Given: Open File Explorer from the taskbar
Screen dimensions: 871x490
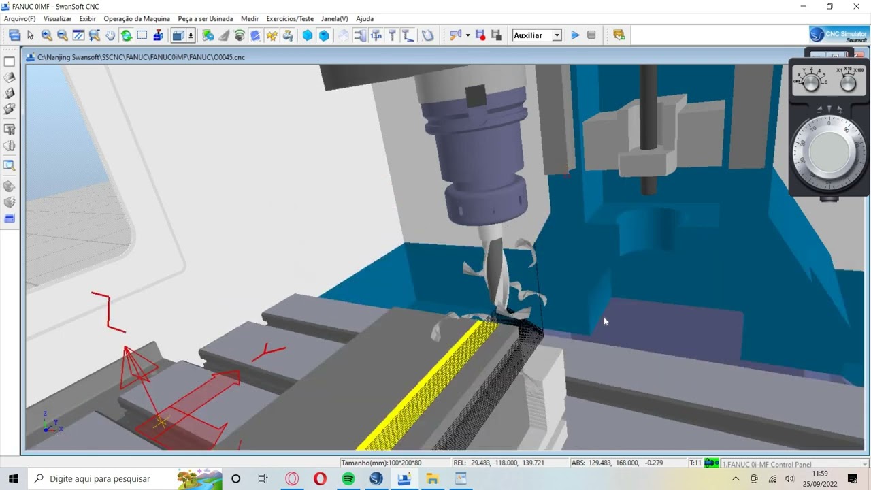Looking at the screenshot, I should click(x=432, y=479).
